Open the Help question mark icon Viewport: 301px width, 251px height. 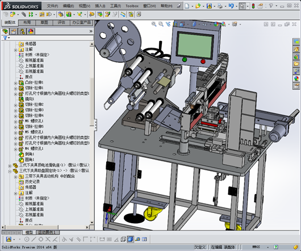pyautogui.click(x=271, y=6)
